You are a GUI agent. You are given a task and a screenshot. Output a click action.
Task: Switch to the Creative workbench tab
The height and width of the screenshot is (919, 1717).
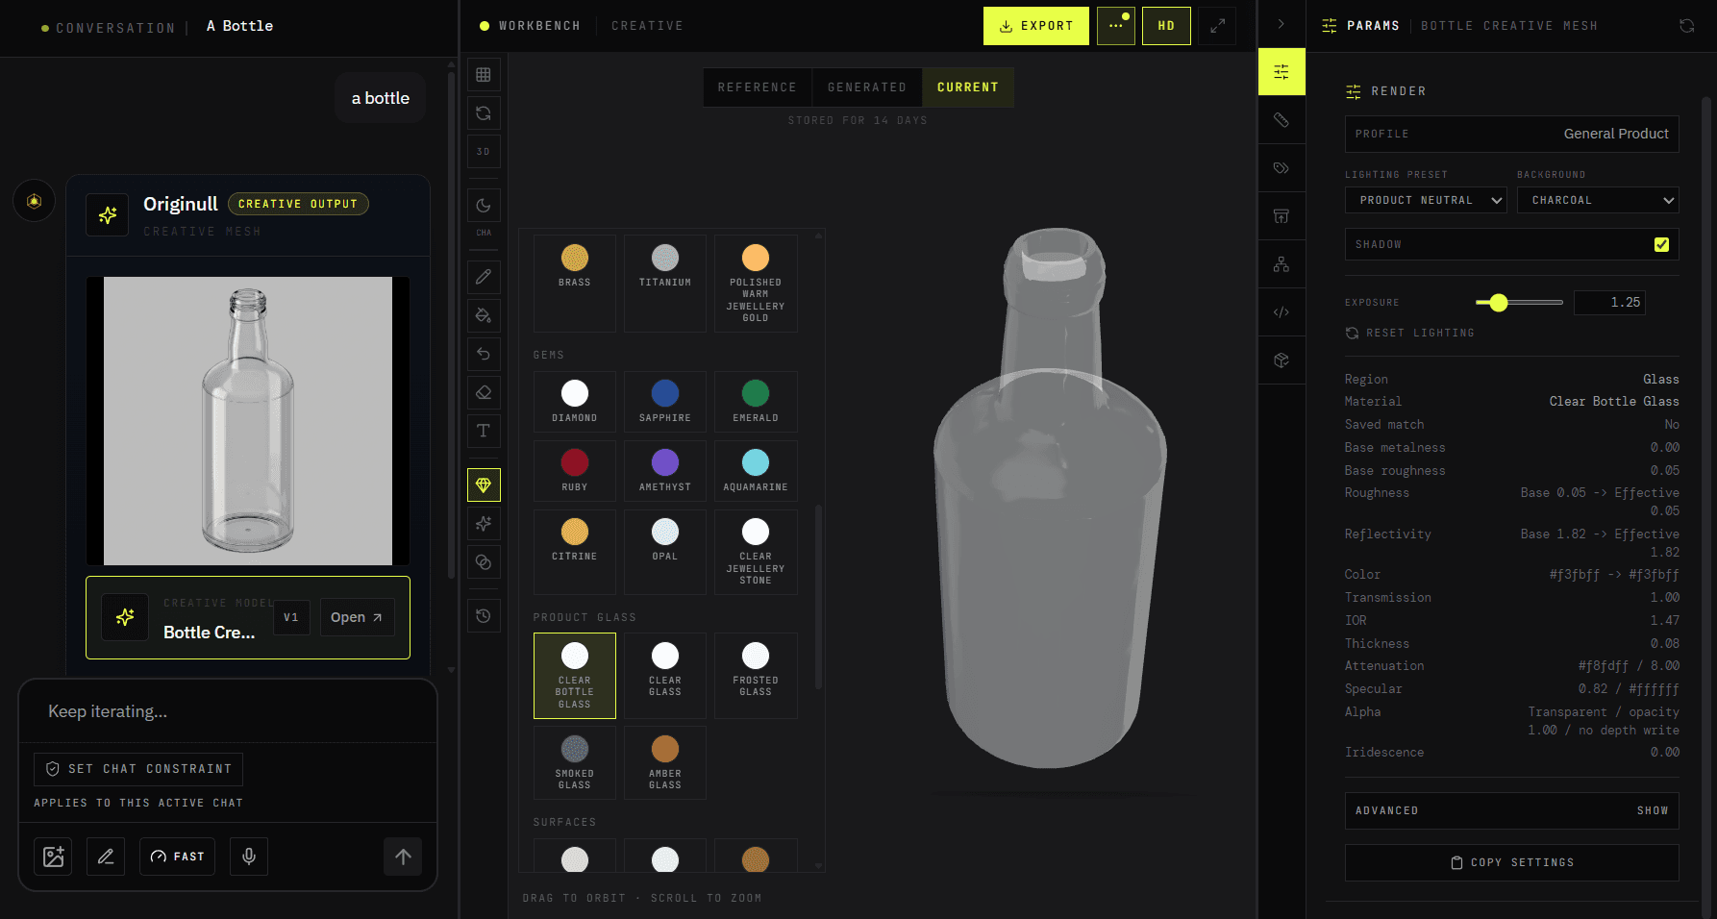[x=647, y=26]
